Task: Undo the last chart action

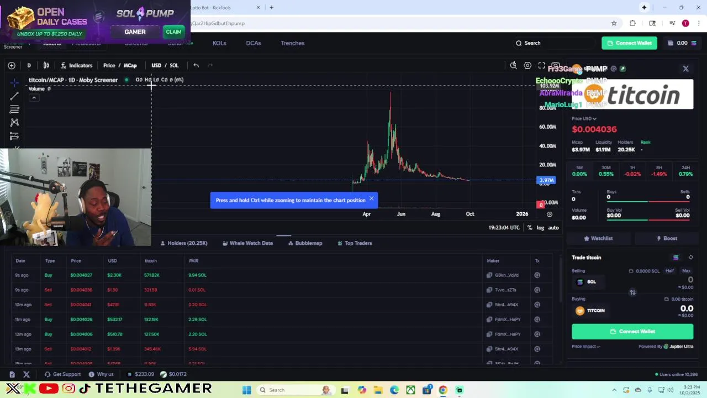Action: (x=196, y=65)
